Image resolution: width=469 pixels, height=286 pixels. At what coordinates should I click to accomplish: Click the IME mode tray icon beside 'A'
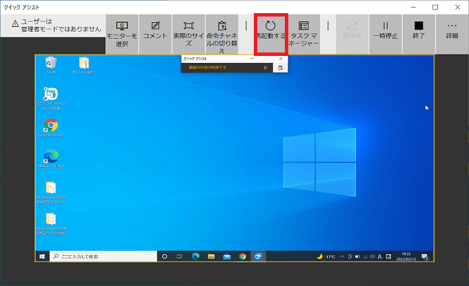tap(388, 257)
